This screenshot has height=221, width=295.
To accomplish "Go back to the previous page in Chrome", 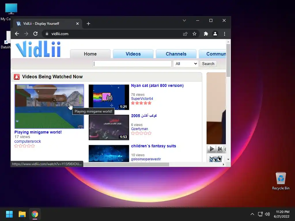I will (x=17, y=34).
